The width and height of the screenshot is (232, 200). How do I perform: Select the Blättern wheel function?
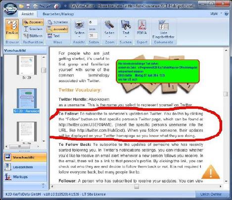coord(33,36)
